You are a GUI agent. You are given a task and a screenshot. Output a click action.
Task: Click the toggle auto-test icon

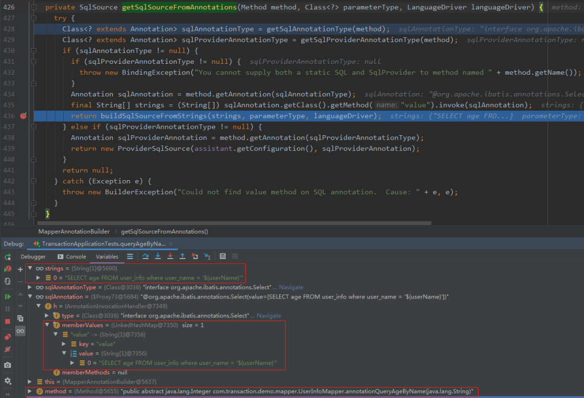(8, 282)
